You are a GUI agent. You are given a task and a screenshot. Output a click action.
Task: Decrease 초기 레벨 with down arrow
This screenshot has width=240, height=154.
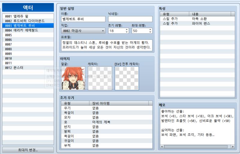click(x=127, y=32)
